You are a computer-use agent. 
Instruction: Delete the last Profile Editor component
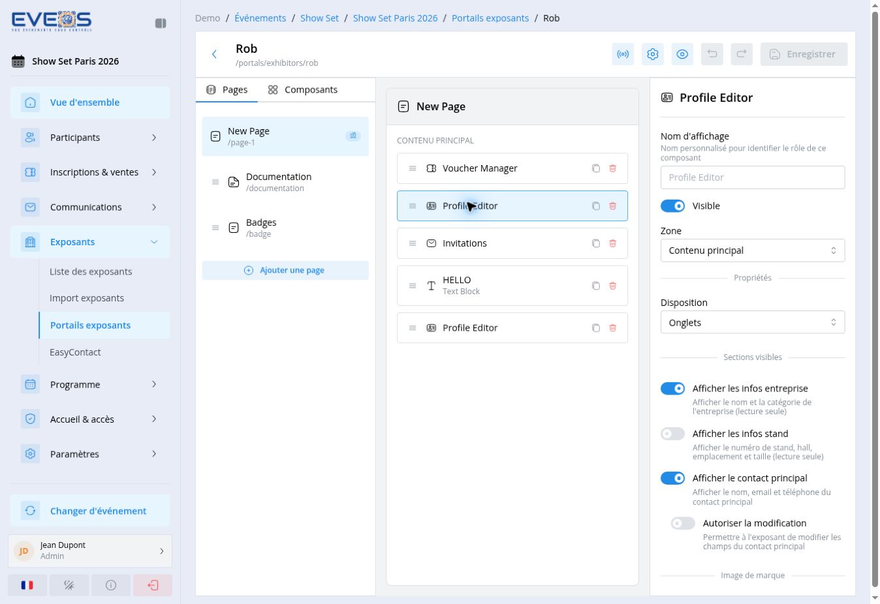613,328
